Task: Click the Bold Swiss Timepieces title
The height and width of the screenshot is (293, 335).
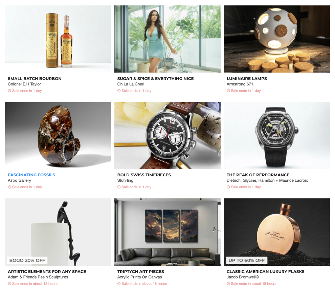Action: pyautogui.click(x=144, y=175)
